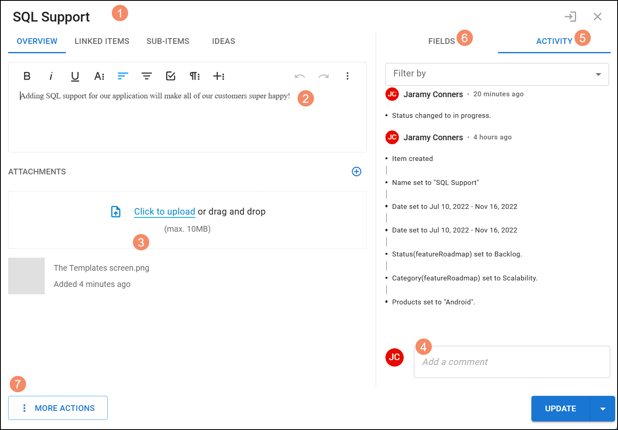618x430 pixels.
Task: Switch to the Linked Items tab
Action: tap(102, 41)
